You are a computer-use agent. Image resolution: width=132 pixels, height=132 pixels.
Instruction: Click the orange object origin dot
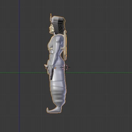(x=55, y=68)
